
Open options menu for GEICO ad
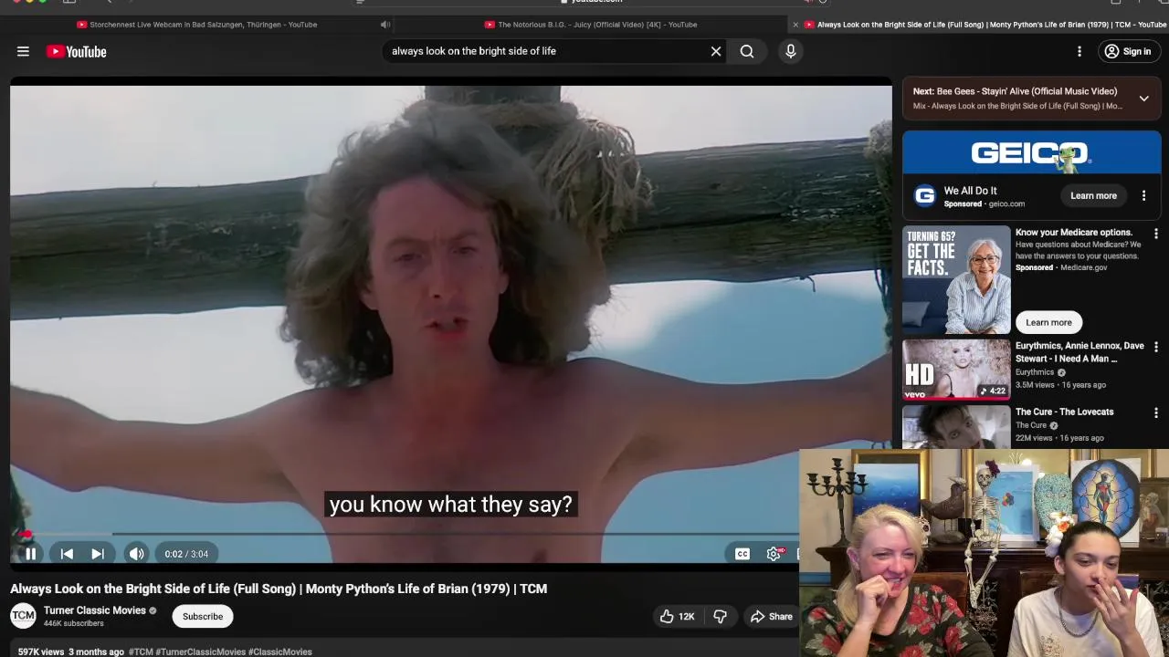pos(1143,195)
